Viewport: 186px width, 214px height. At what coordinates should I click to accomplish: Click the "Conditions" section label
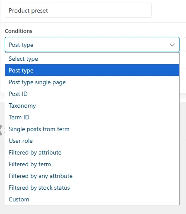click(x=19, y=31)
